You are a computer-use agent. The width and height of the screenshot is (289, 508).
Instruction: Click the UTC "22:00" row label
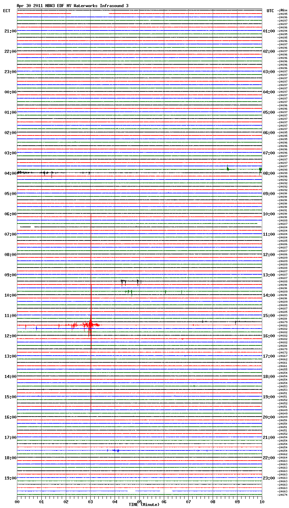click(x=269, y=458)
